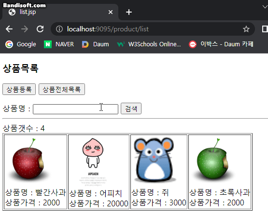
Task: Go back with the browser back arrow
Action: tap(9, 29)
